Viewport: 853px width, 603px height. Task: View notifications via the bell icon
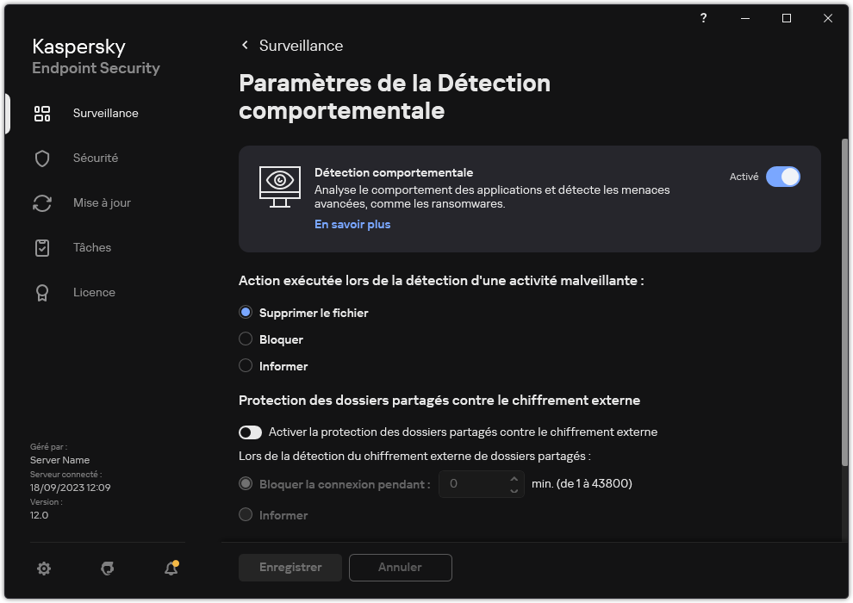[171, 569]
